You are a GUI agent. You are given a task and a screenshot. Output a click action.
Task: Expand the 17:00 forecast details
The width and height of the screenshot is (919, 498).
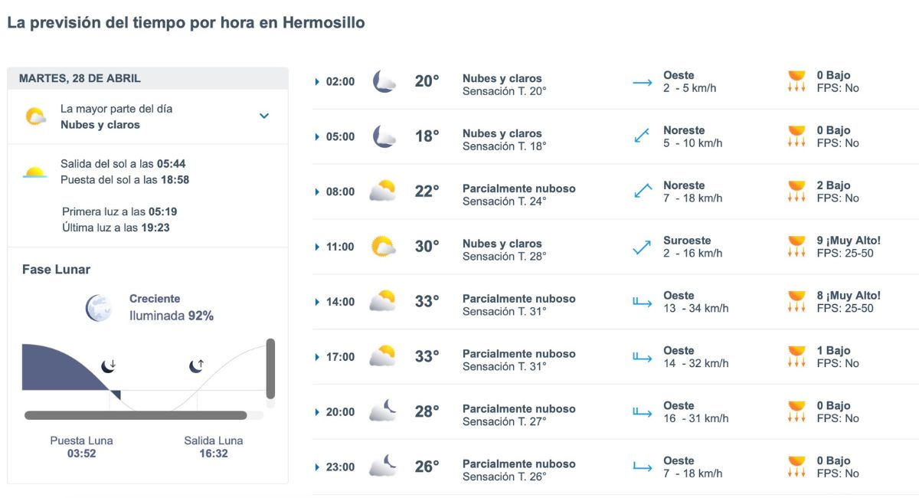pos(316,356)
